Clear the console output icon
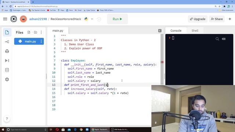 pyautogui.click(x=224, y=39)
